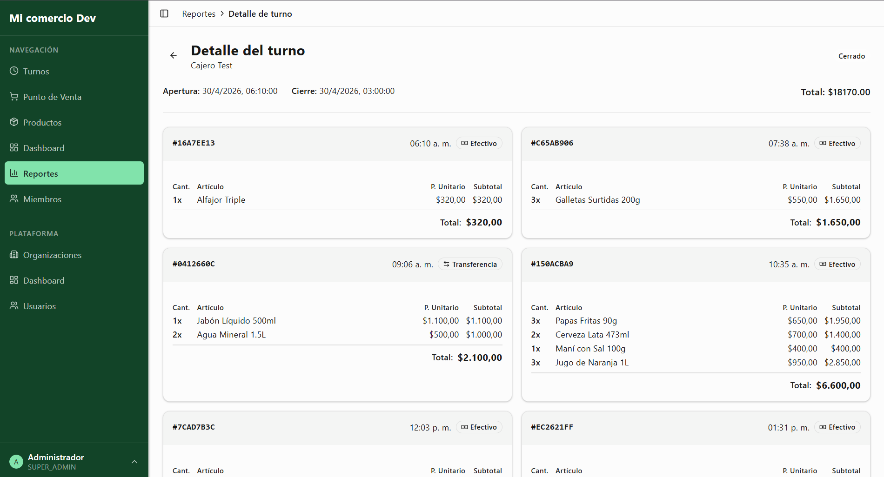Click ticket total $2.100,00
The image size is (884, 477).
(480, 358)
